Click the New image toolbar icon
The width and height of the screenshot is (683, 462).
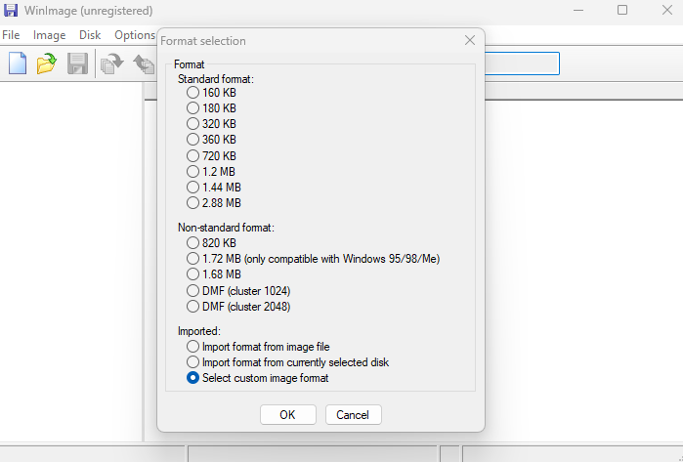[18, 63]
